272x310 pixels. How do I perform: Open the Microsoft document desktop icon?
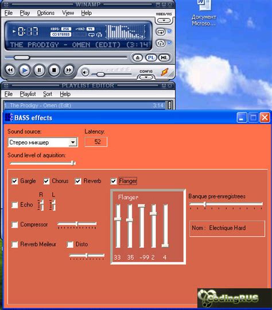[204, 13]
